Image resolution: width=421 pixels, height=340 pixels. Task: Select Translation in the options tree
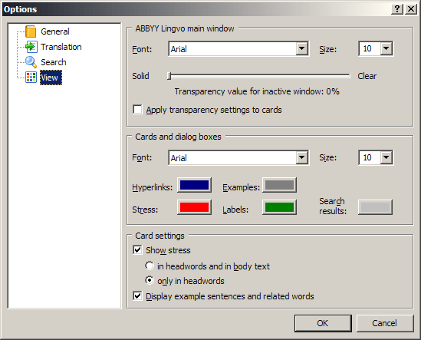point(61,47)
